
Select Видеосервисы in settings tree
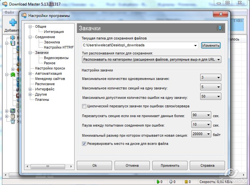coord(56,58)
